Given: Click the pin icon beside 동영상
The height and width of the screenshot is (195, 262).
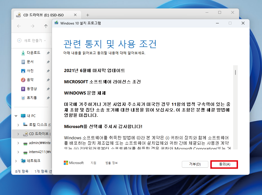Looking at the screenshot, I should pos(48,89).
